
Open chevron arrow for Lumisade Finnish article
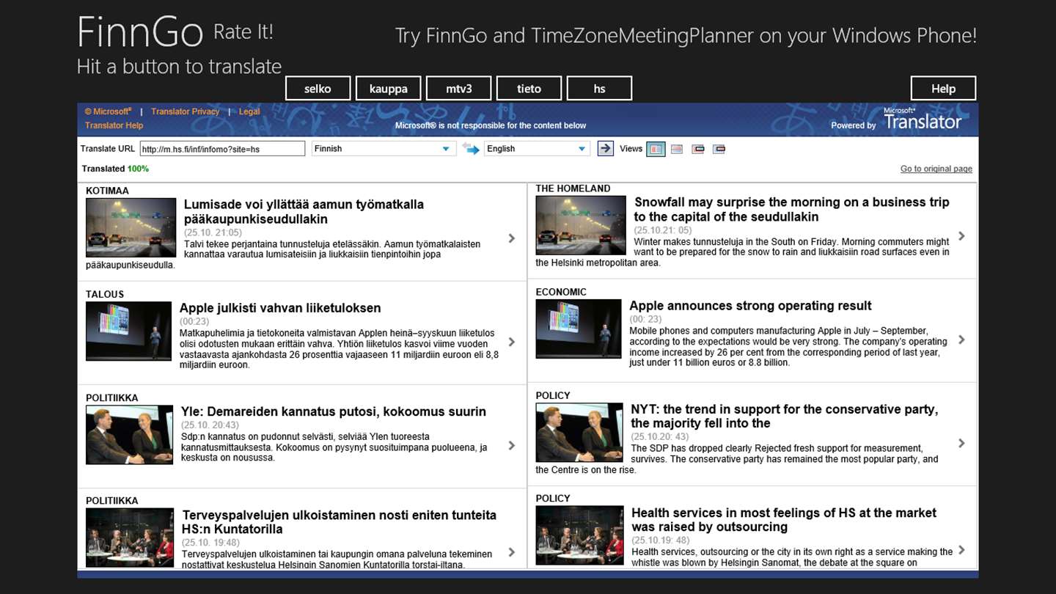tap(512, 238)
